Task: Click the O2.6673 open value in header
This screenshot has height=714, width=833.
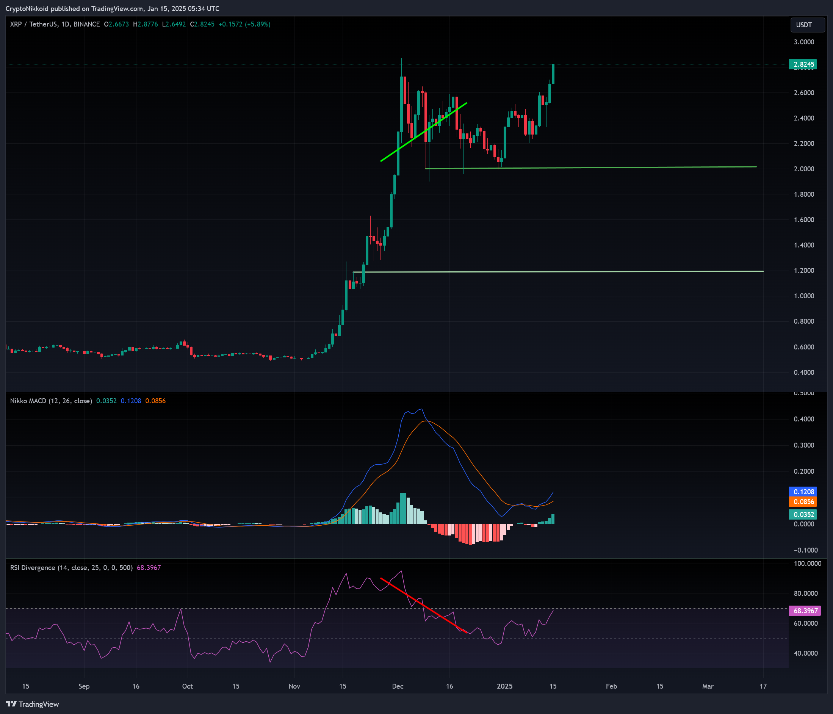Action: 117,24
